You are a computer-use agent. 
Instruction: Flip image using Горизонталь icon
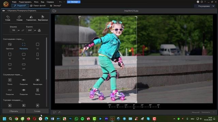pyautogui.click(x=31, y=18)
